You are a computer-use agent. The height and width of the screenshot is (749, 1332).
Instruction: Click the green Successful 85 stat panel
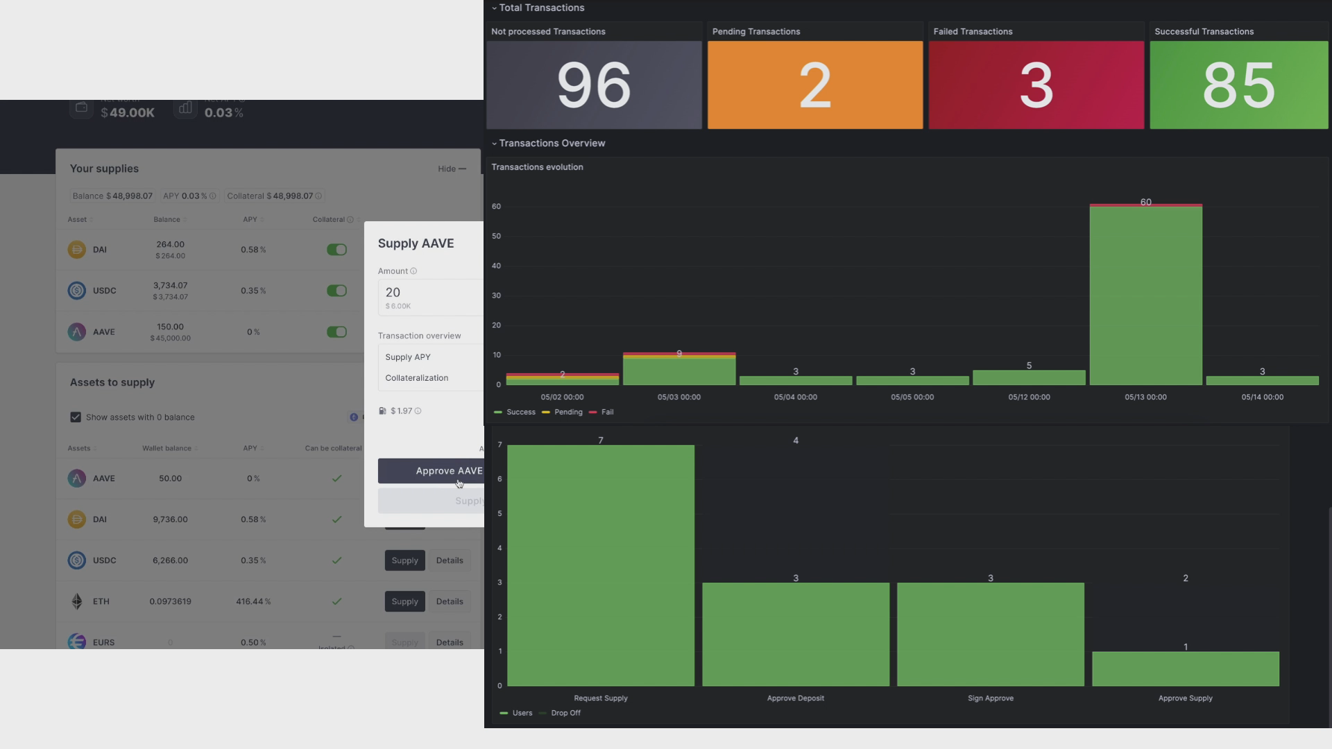pos(1239,85)
